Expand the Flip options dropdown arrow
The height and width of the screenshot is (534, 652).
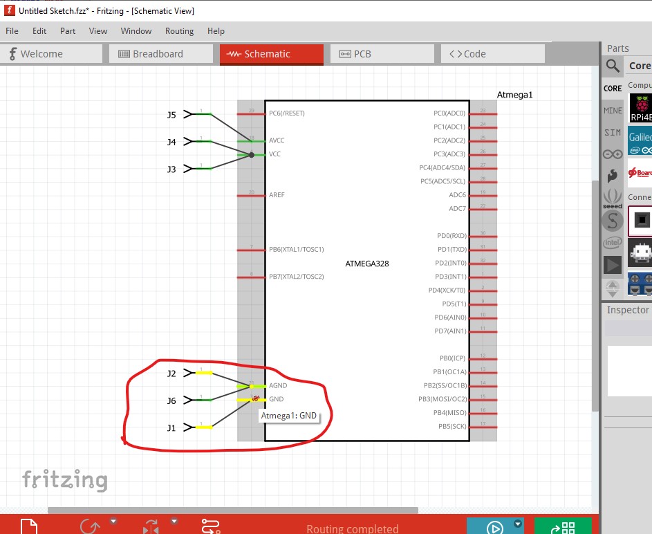click(174, 521)
